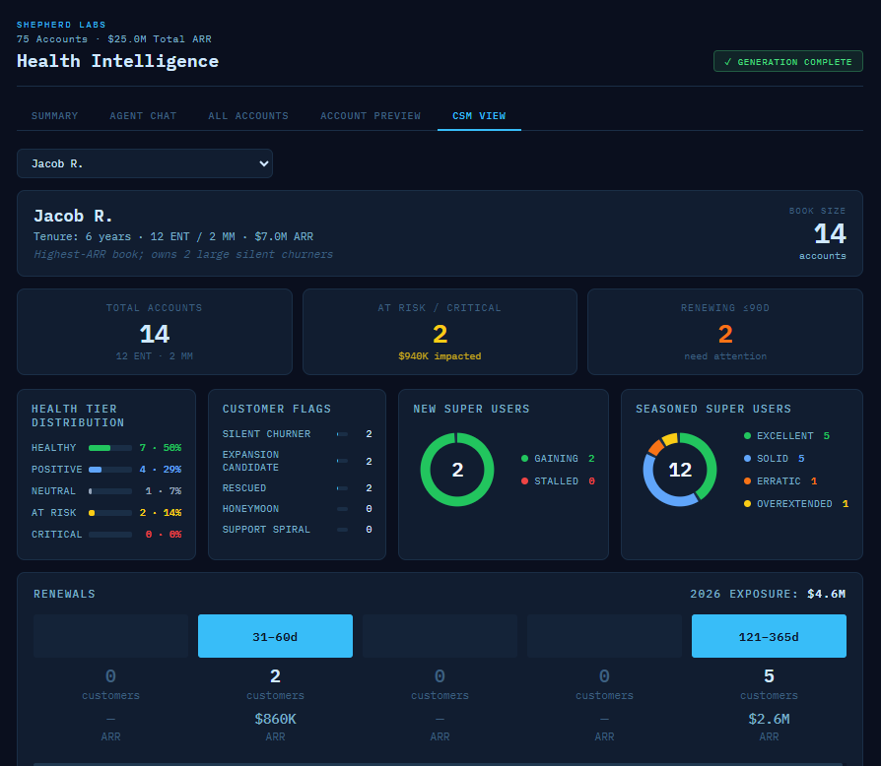Image resolution: width=881 pixels, height=766 pixels.
Task: Click the At Risk / Critical card
Action: 440,332
